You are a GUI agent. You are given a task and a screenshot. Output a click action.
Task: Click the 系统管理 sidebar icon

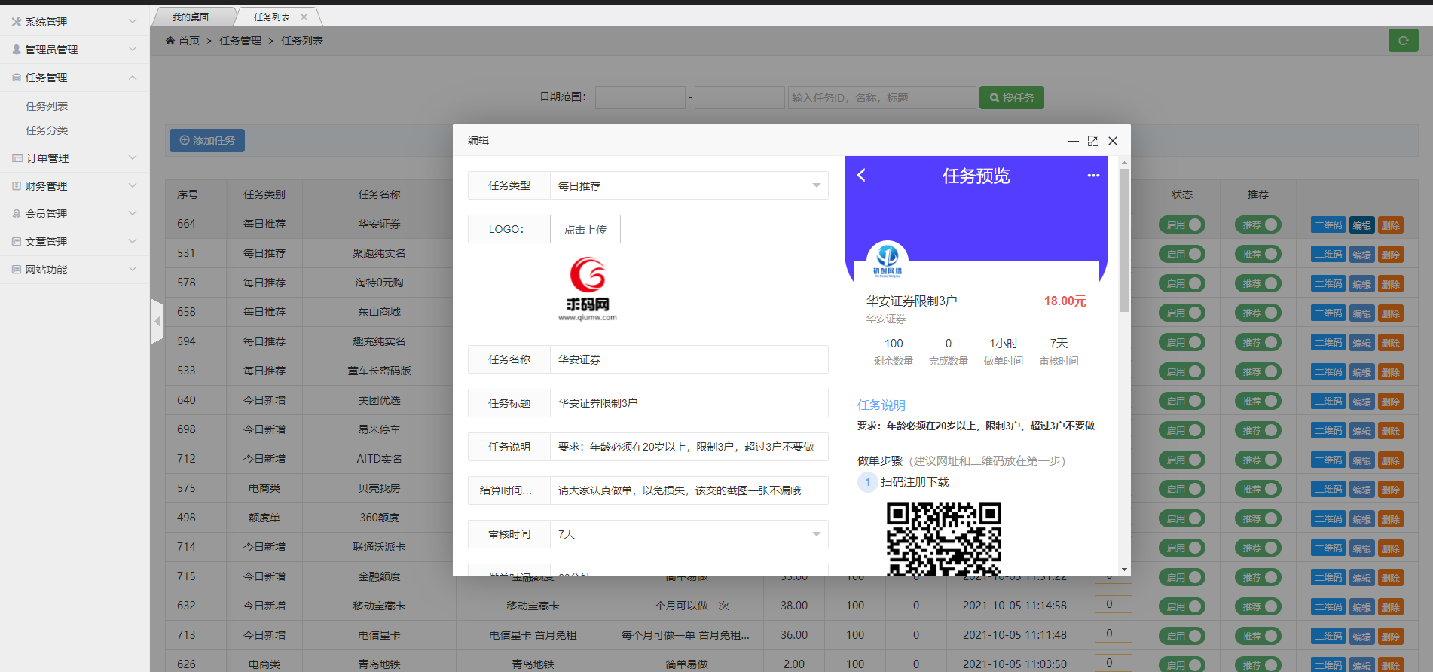[17, 22]
